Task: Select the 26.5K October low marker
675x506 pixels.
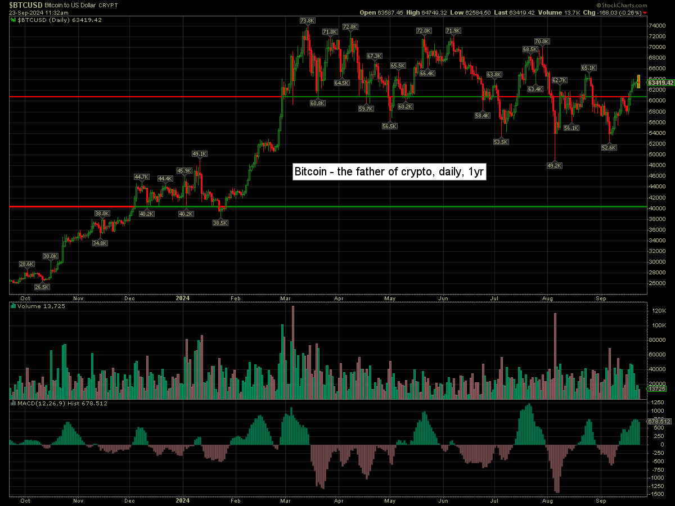Action: pos(42,287)
